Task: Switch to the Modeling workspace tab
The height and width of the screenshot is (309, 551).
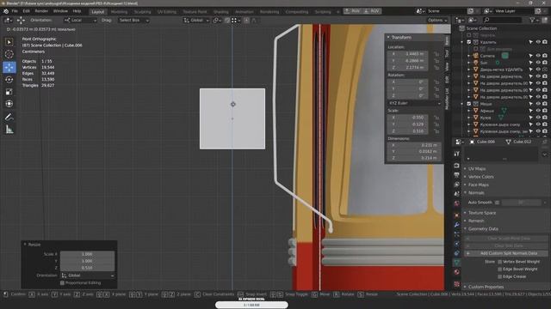Action: [119, 11]
